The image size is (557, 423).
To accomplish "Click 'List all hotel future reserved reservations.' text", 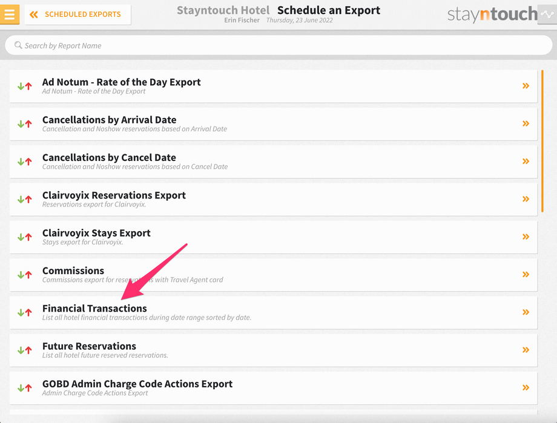I will click(105, 355).
